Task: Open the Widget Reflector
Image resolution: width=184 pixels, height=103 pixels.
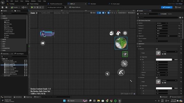Action: click(75, 7)
